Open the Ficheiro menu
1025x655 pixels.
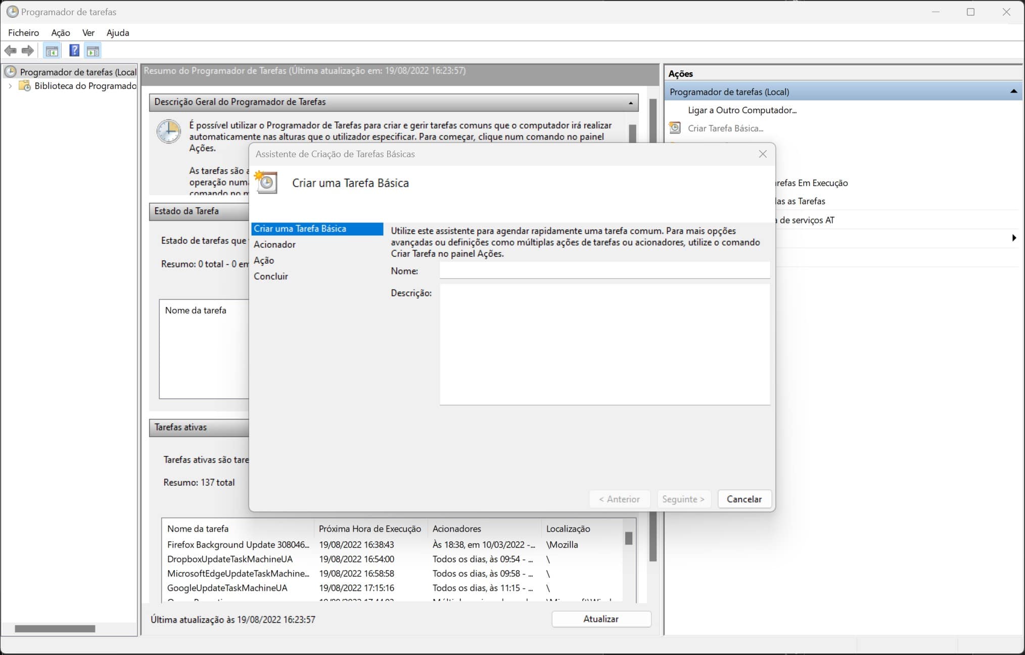(x=23, y=33)
